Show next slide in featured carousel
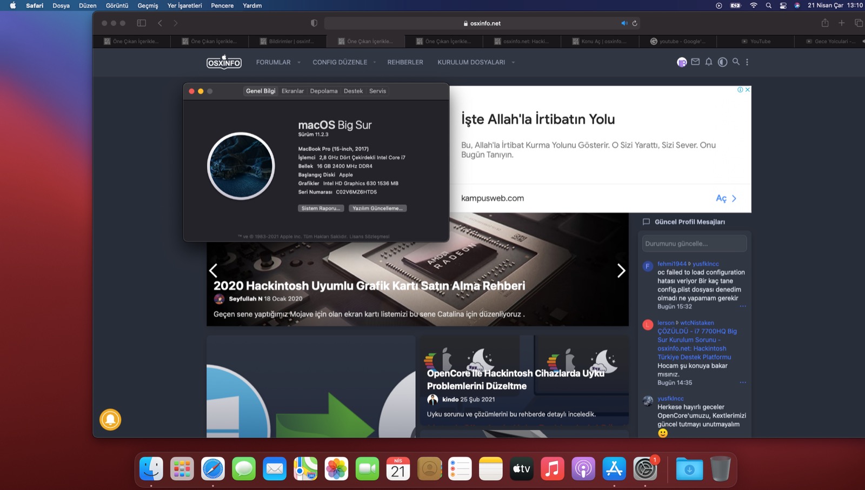865x490 pixels. point(621,270)
